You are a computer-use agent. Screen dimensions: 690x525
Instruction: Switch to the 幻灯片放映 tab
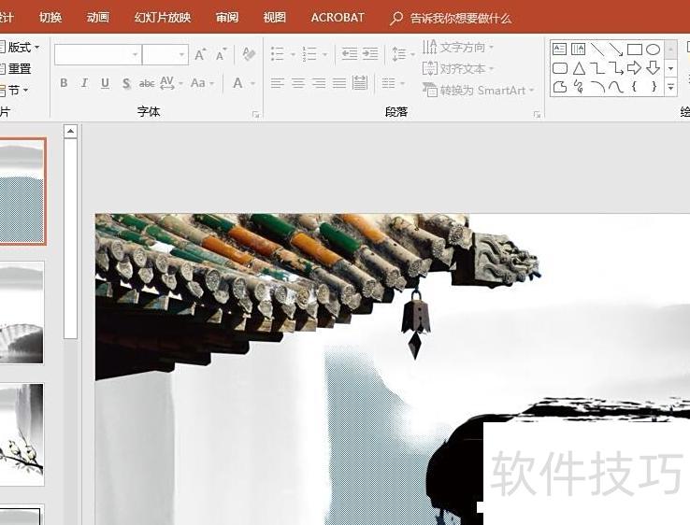coord(162,18)
